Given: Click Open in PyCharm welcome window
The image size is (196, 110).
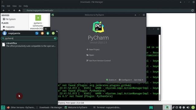Looking at the screenshot, I should pos(90,55).
